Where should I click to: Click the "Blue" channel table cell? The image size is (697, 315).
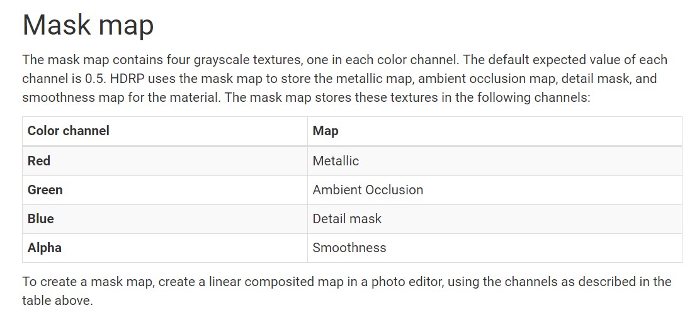tap(41, 219)
